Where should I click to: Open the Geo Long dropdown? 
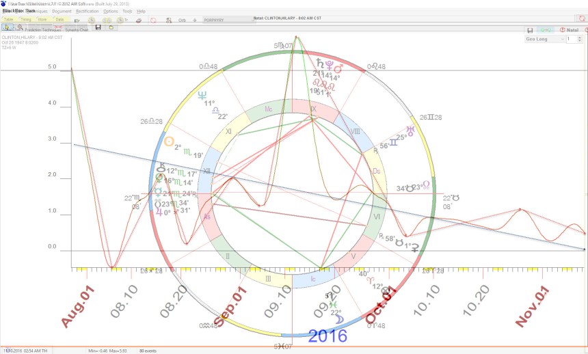(x=545, y=39)
